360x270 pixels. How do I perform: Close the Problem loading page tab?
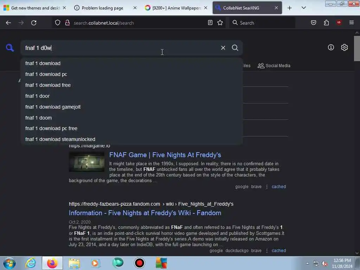(135, 8)
